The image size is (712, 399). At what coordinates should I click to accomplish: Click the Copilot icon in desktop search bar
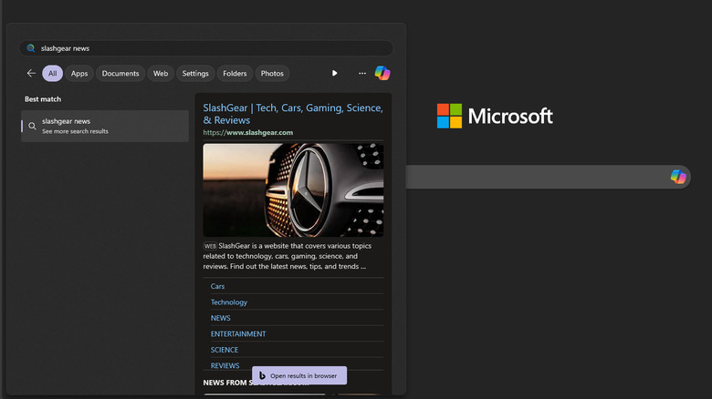[678, 177]
